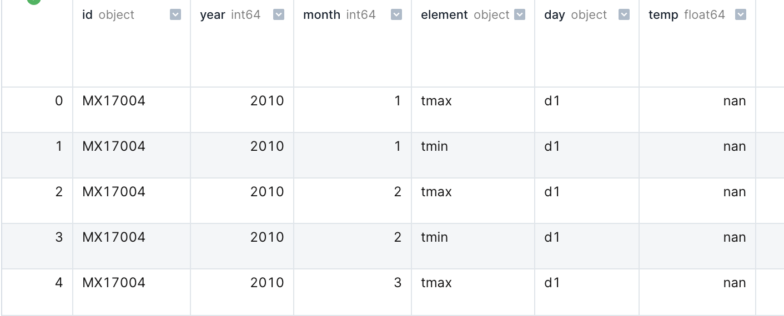Screen dimensions: 784x316
Task: Select the month column header label
Action: tap(321, 15)
